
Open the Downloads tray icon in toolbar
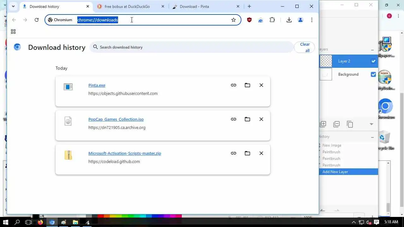click(289, 20)
